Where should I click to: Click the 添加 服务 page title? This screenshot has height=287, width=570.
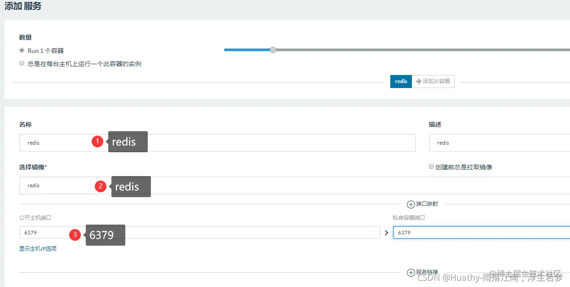(x=23, y=6)
